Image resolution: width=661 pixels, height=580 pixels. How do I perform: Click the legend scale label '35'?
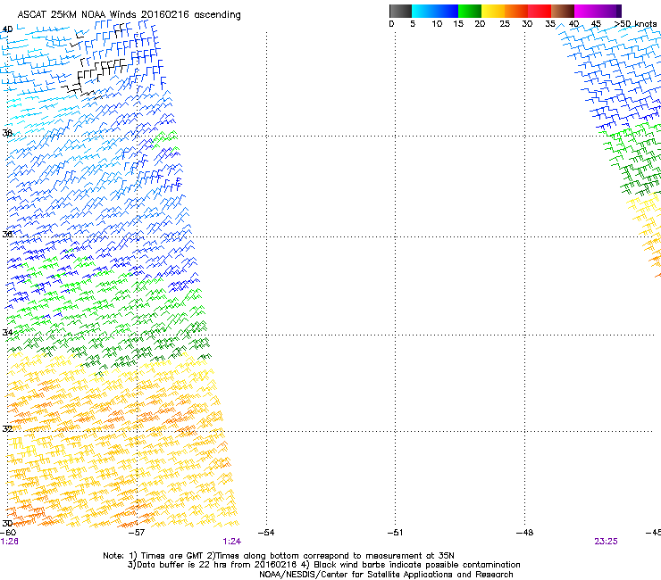point(550,24)
